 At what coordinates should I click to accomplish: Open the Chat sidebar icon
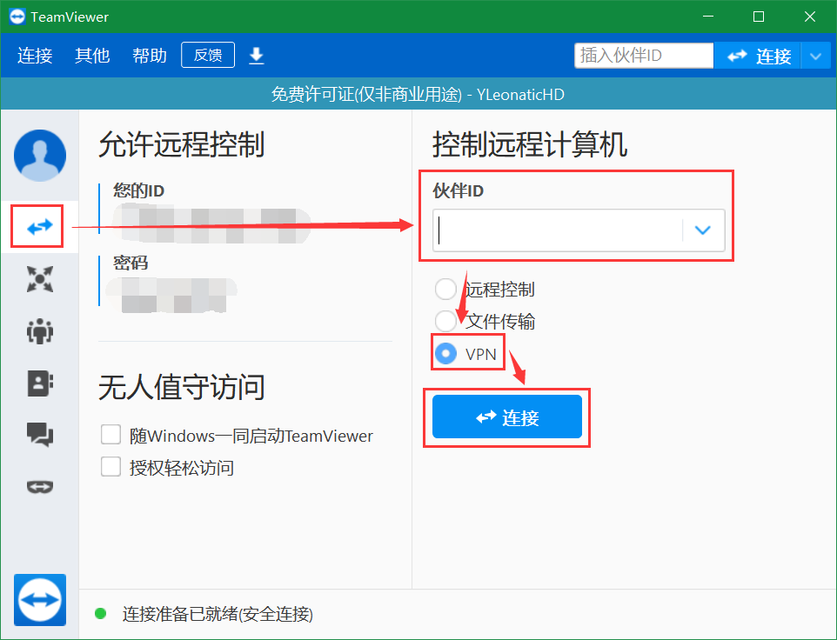tap(40, 434)
